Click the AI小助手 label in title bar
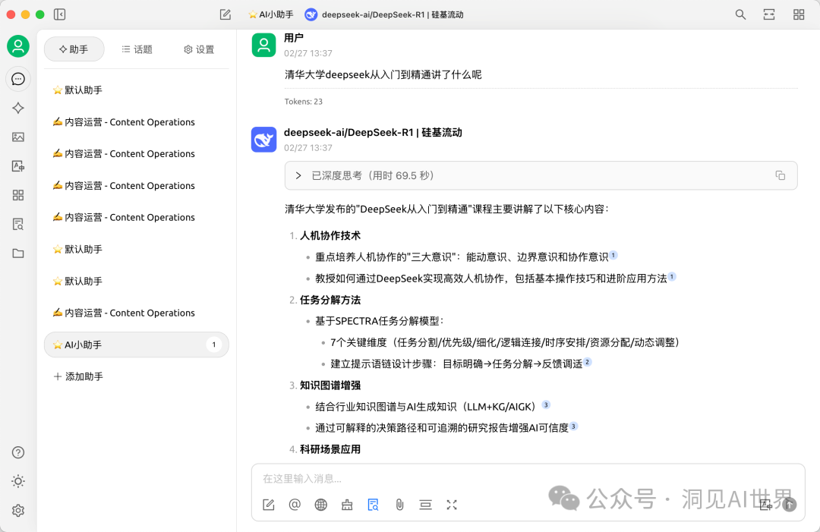Screen dimensions: 820x532 click(271, 14)
